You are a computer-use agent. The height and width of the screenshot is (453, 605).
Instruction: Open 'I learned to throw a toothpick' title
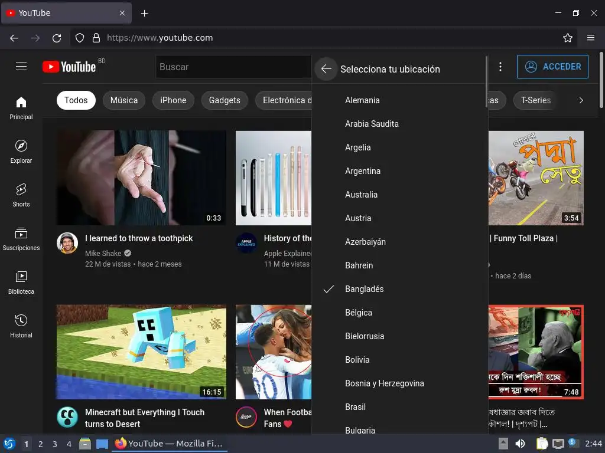pyautogui.click(x=139, y=238)
